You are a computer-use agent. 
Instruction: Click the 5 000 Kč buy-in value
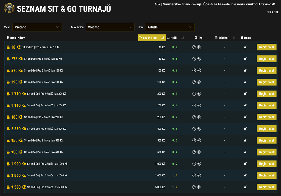click(160, 187)
